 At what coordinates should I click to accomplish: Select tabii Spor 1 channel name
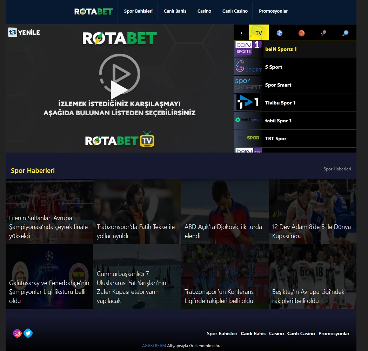coord(278,121)
